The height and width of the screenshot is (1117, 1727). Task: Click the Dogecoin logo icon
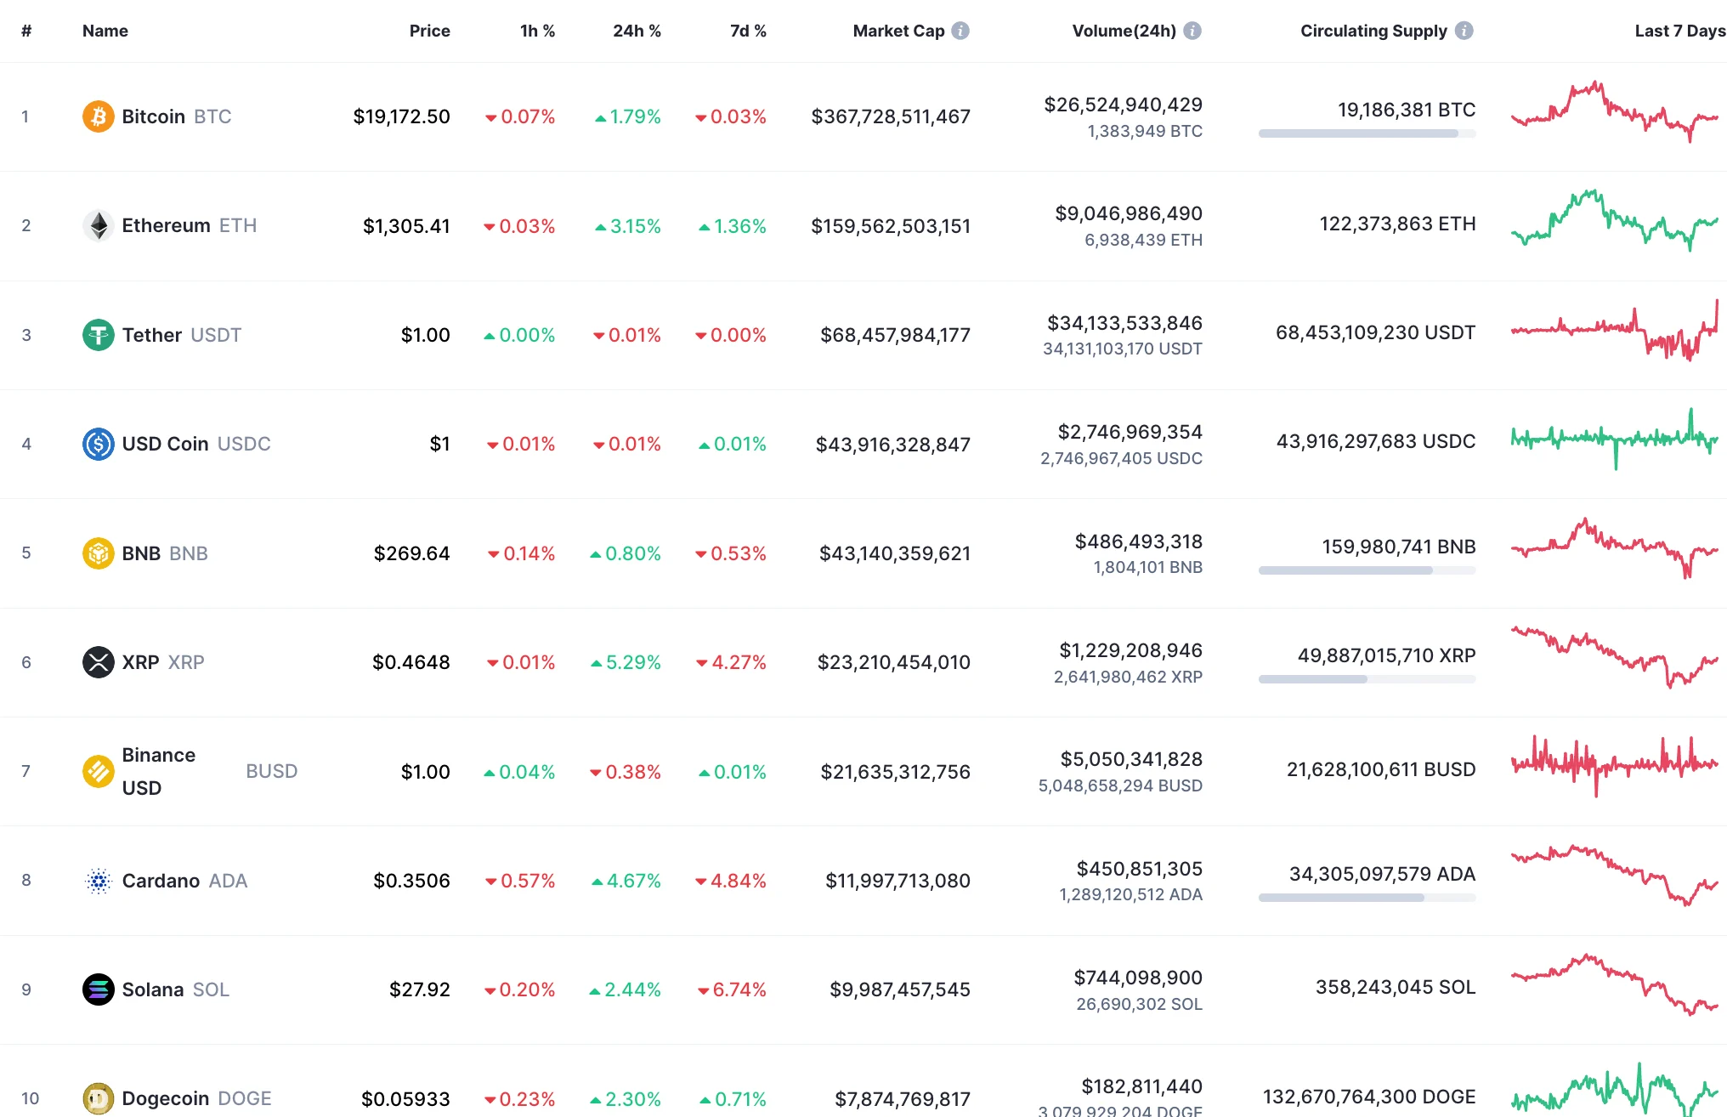click(x=99, y=1097)
